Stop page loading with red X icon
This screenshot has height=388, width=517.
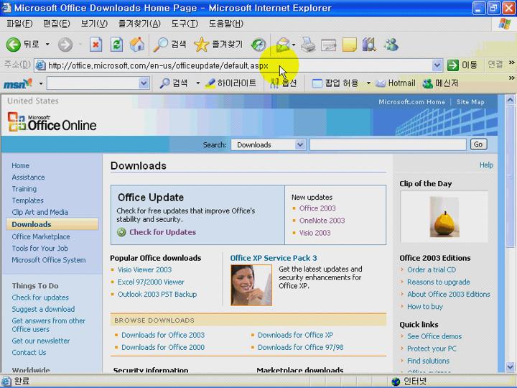click(96, 45)
